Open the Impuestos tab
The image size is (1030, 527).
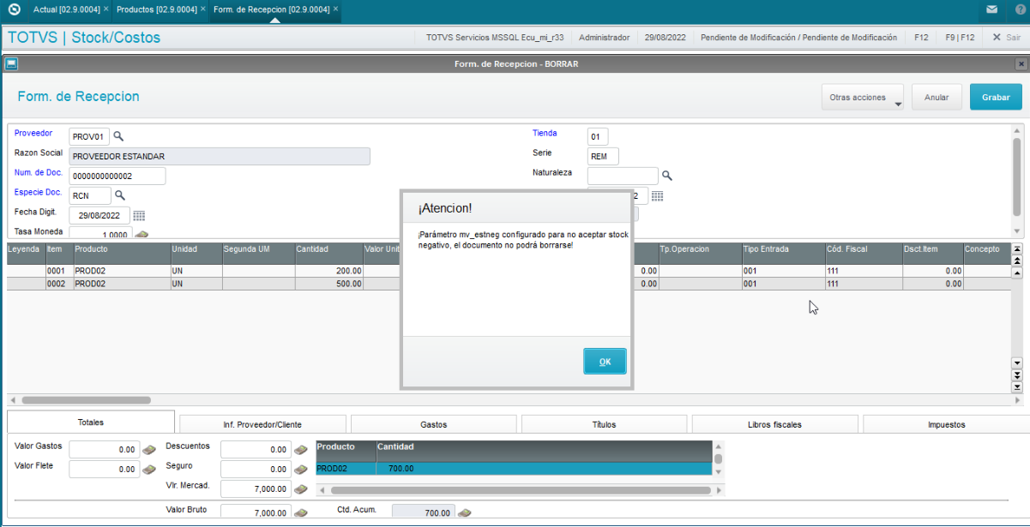(946, 424)
